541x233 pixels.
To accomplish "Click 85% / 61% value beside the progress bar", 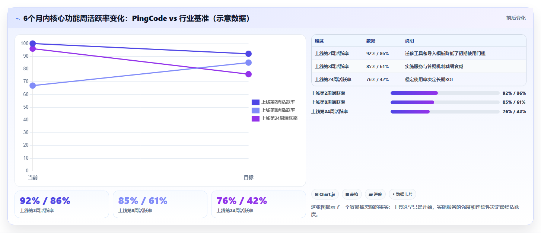I will coord(514,102).
